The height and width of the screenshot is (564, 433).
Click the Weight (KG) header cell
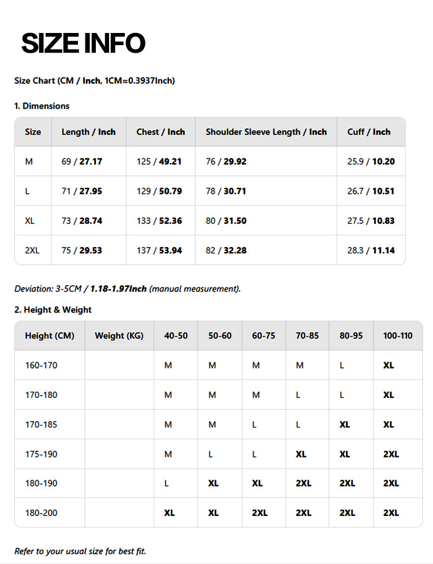[119, 336]
